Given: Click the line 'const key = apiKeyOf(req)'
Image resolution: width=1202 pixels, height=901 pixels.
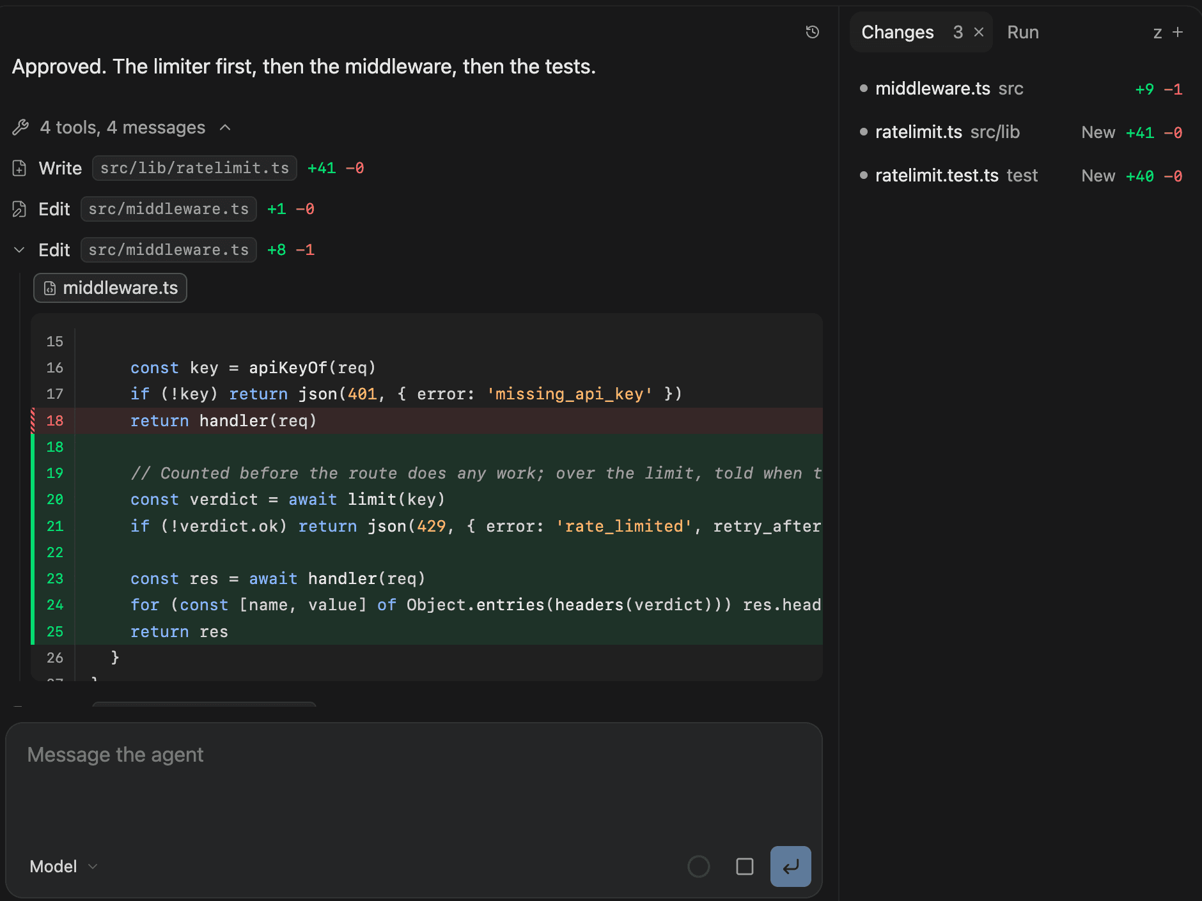Looking at the screenshot, I should tap(253, 368).
